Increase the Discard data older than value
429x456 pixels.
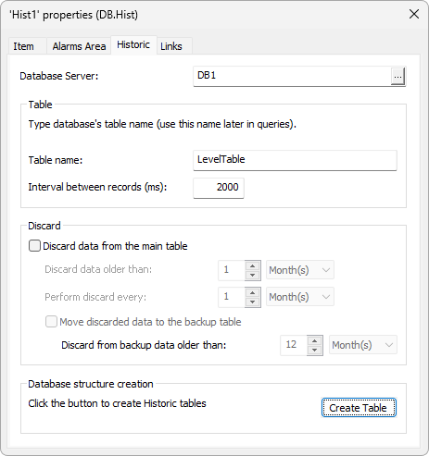253,266
